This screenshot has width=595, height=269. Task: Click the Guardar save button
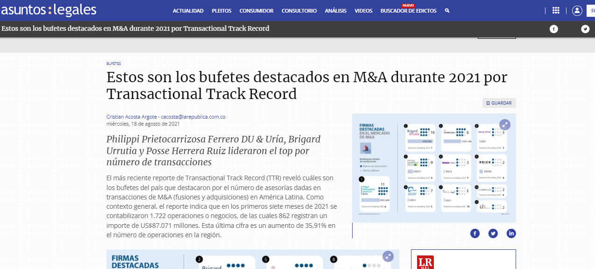(x=499, y=103)
